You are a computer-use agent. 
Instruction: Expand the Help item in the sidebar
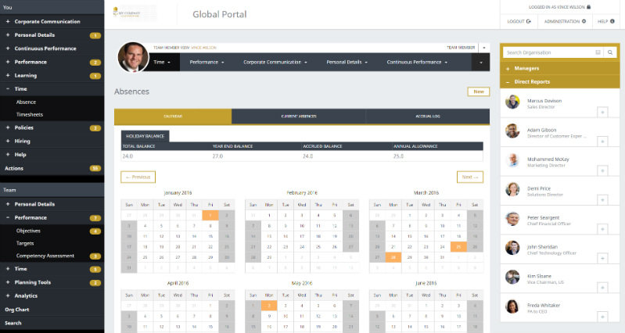pyautogui.click(x=52, y=155)
